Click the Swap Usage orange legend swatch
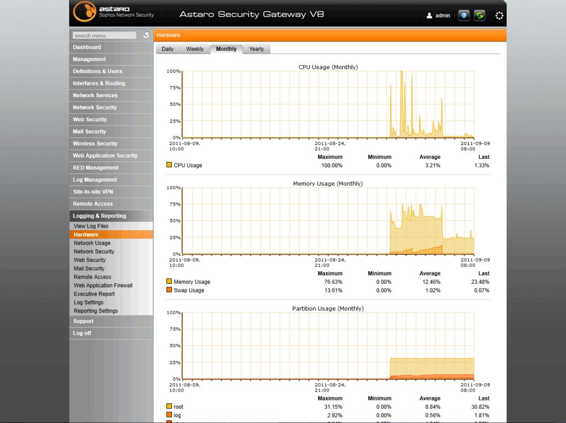This screenshot has width=566, height=423. [169, 290]
